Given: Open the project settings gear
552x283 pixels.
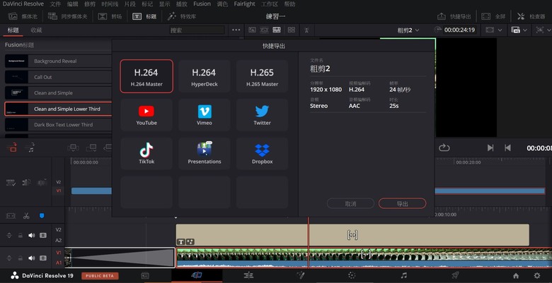Looking at the screenshot, I should click(537, 276).
